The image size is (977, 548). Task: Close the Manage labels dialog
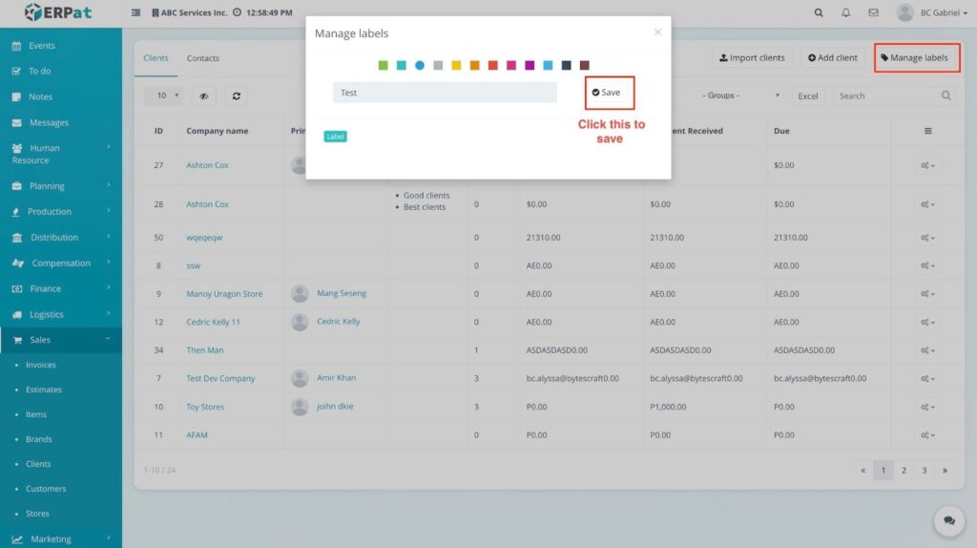[656, 32]
